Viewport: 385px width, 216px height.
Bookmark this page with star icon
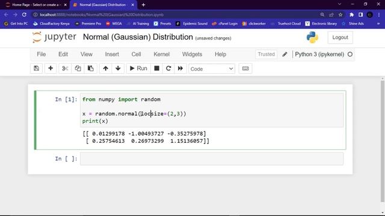[340, 14]
